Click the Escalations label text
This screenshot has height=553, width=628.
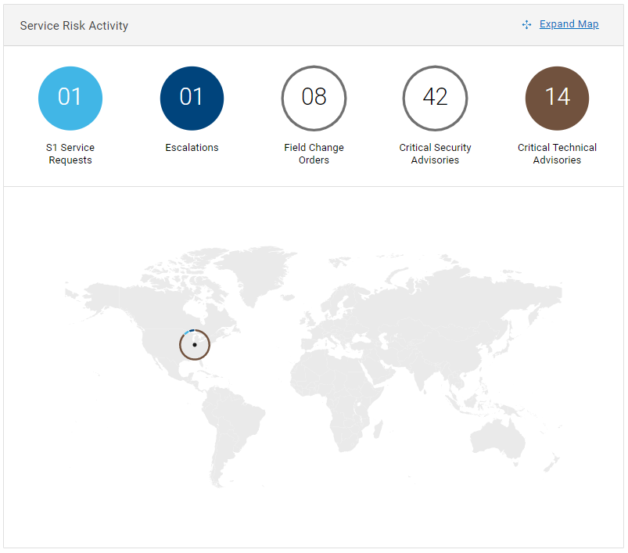pyautogui.click(x=192, y=148)
